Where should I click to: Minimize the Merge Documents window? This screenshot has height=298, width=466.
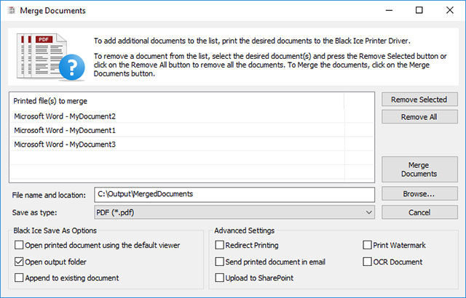click(390, 10)
